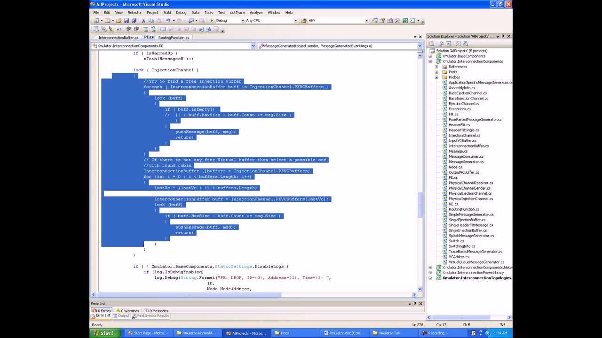This screenshot has width=602, height=338.
Task: Open the Refactor menu
Action: click(x=135, y=13)
